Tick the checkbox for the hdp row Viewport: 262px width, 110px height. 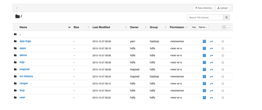[x=223, y=62]
